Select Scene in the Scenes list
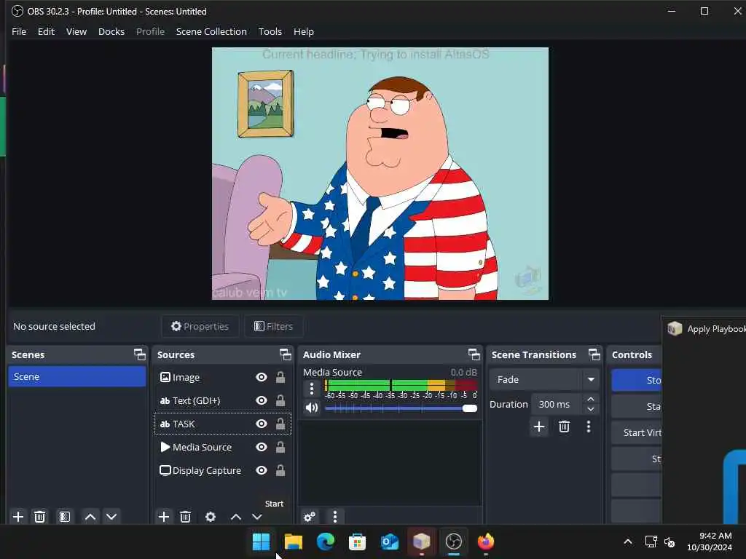Viewport: 746px width, 559px height. (77, 376)
